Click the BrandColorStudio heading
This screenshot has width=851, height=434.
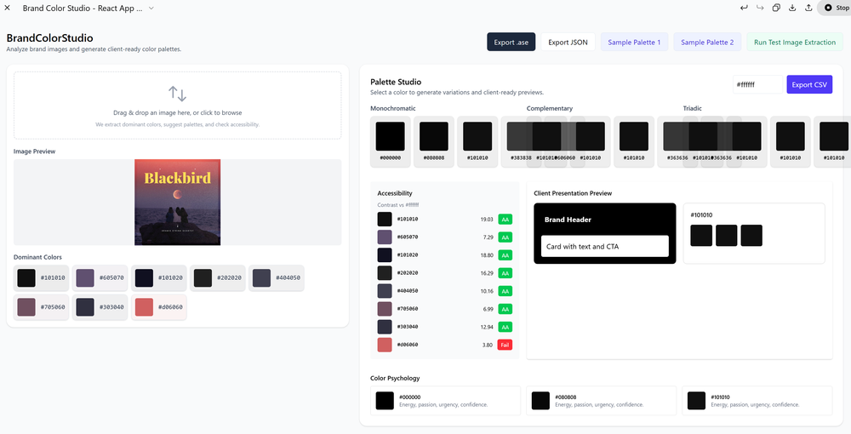coord(49,38)
